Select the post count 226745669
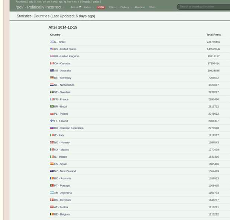 coord(213,42)
